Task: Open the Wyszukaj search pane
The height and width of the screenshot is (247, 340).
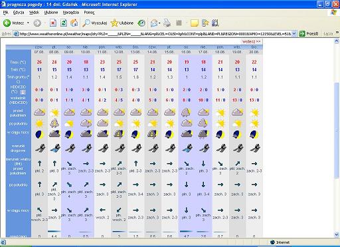Action: click(94, 23)
